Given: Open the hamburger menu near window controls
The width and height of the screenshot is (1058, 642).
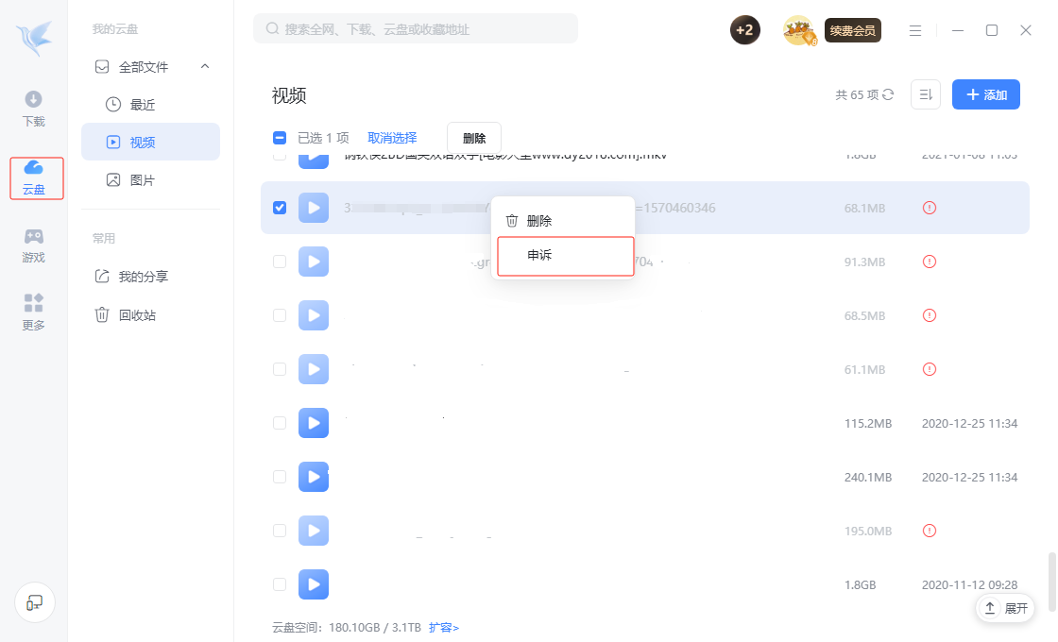Looking at the screenshot, I should (x=914, y=30).
